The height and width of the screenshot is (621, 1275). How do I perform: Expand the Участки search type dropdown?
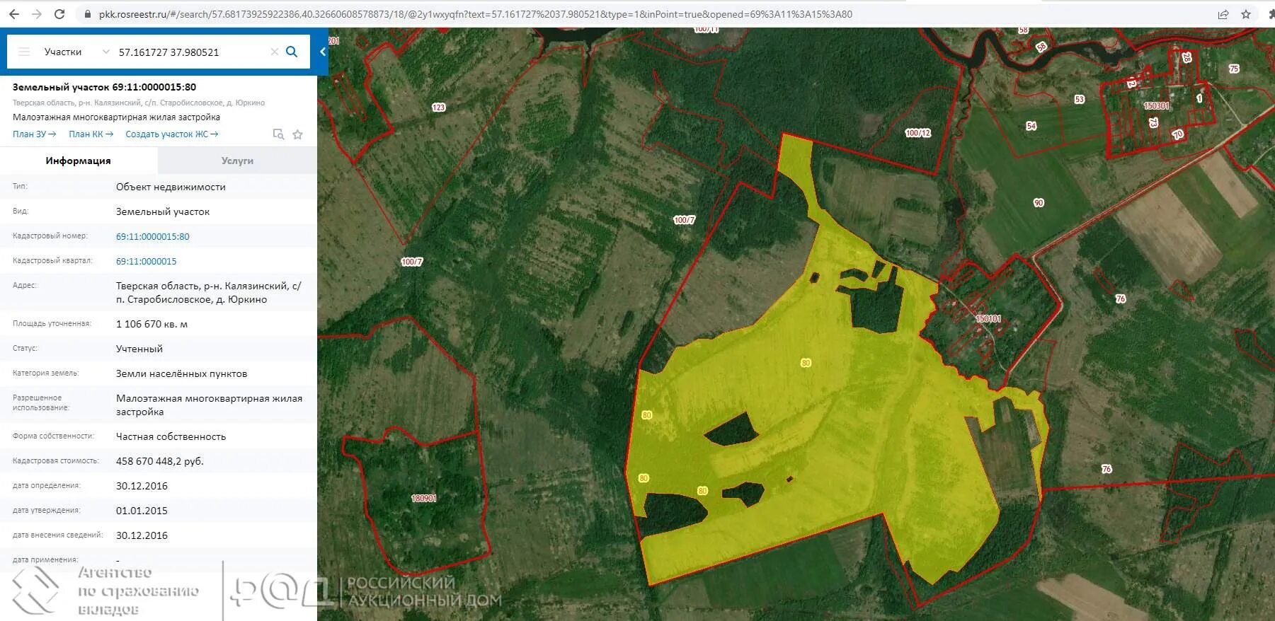tap(105, 52)
